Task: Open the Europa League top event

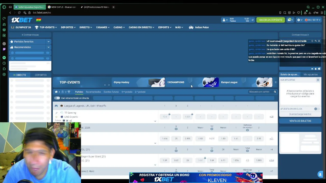Action: pyautogui.click(x=247, y=82)
